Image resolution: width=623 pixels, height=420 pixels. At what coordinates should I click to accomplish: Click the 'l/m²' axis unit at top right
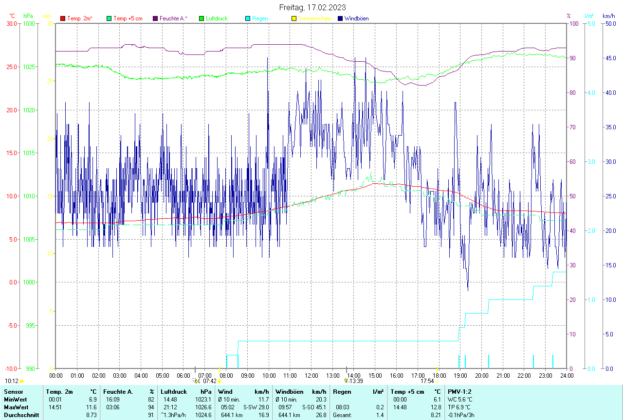[589, 16]
